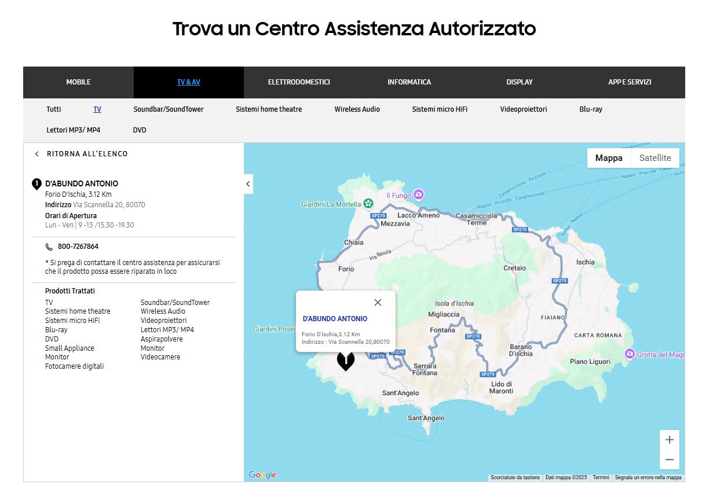Close the D'ABUNDO ANTONIO map info popup
This screenshot has width=702, height=496.
coord(378,303)
